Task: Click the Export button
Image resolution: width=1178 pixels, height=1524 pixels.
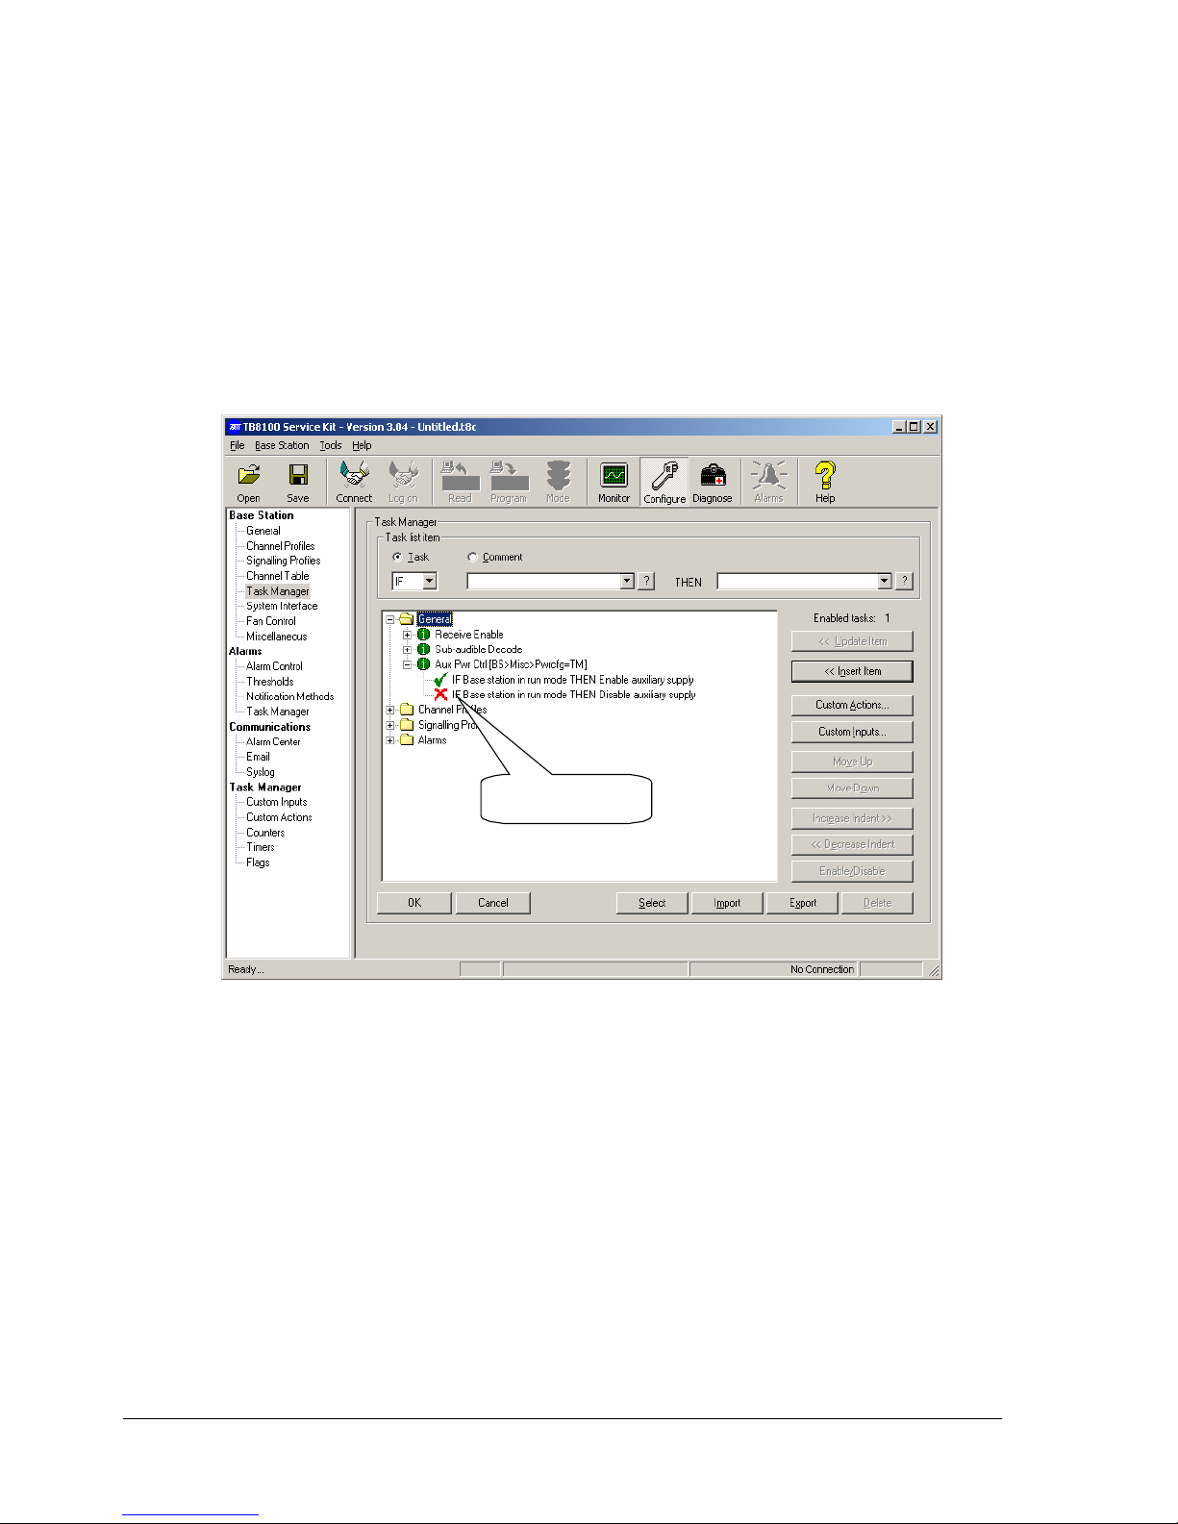Action: coord(803,903)
